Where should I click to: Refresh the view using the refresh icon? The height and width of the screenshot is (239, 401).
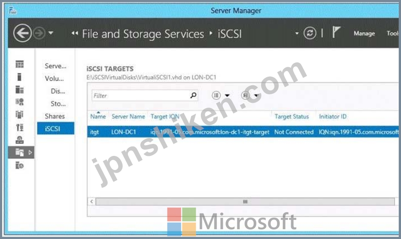[x=310, y=33]
